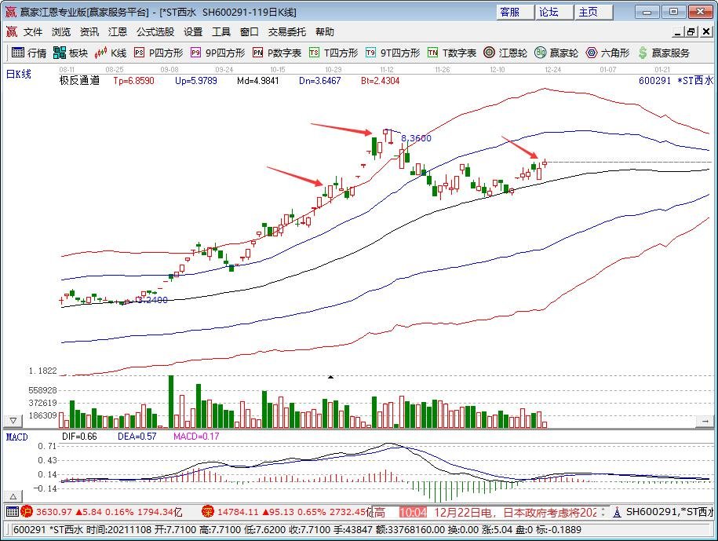Click the 3.2400 low price label
This screenshot has width=718, height=541.
coord(153,300)
